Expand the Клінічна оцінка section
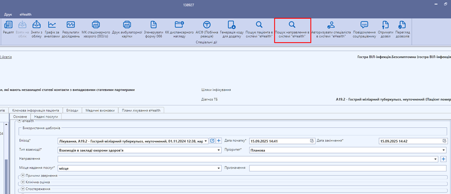The image size is (451, 194). [23, 182]
